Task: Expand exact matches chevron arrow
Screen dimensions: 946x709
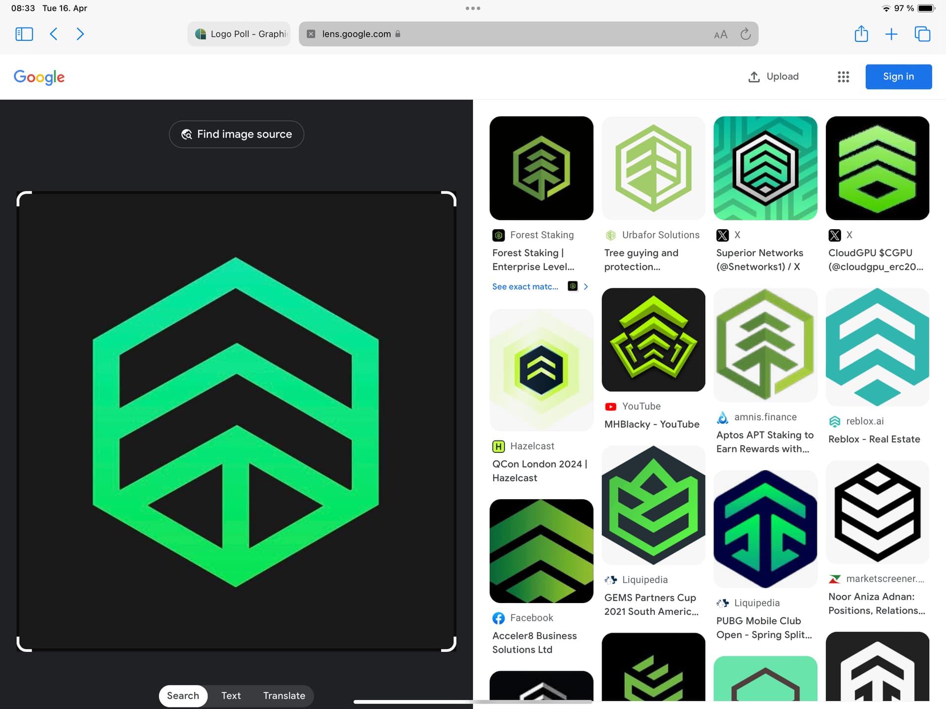Action: click(x=585, y=286)
